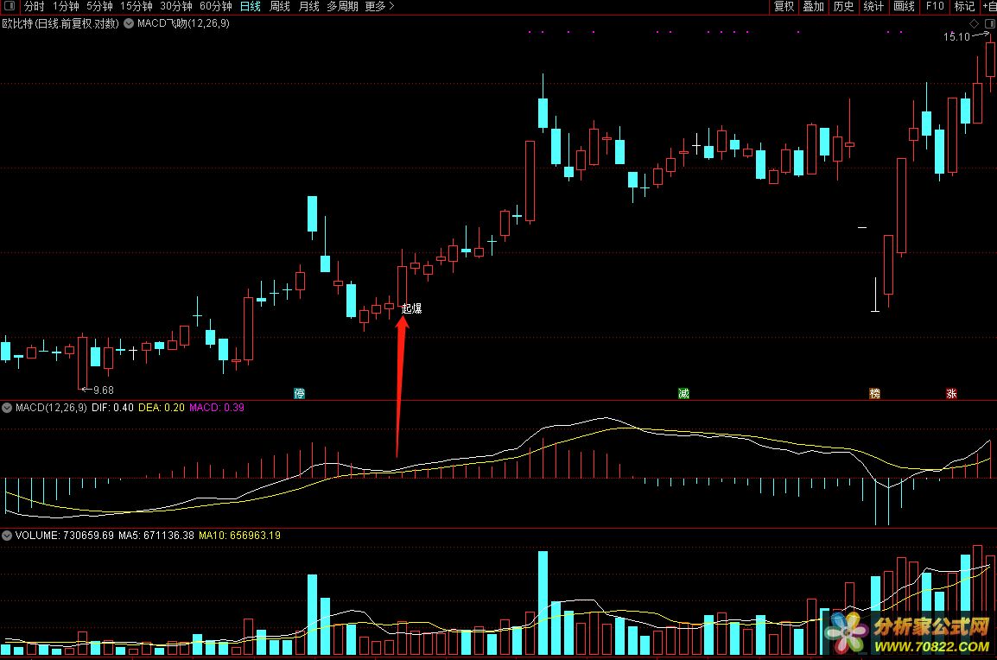Open the 历史 history button

(x=844, y=6)
